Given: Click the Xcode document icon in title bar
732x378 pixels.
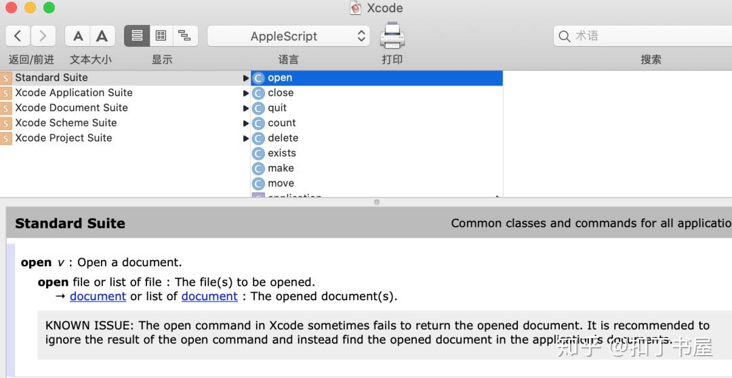Looking at the screenshot, I should 356,8.
